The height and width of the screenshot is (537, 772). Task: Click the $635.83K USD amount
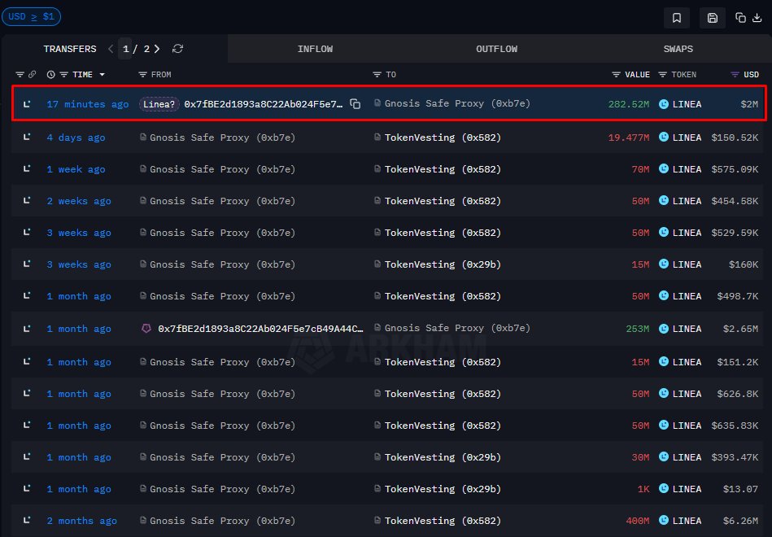[x=735, y=426]
